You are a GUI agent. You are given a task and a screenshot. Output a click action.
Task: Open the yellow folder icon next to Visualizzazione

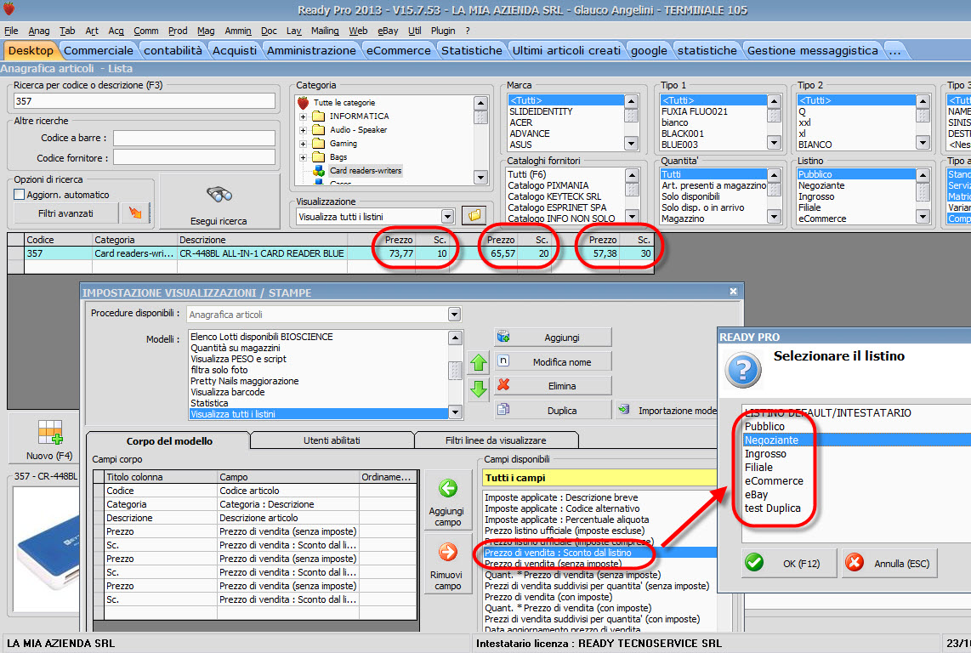pyautogui.click(x=474, y=216)
